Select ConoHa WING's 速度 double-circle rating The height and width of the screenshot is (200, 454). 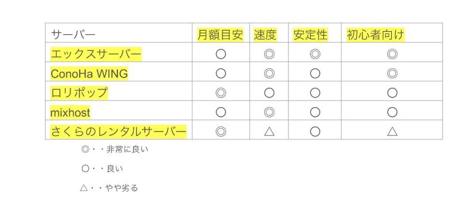269,74
